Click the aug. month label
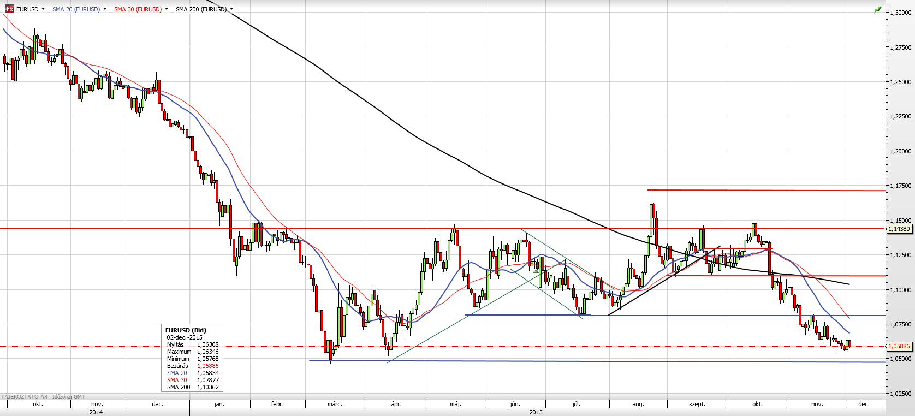 638,404
